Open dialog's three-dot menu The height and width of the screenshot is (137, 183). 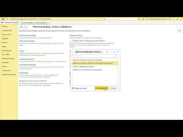click(x=111, y=52)
